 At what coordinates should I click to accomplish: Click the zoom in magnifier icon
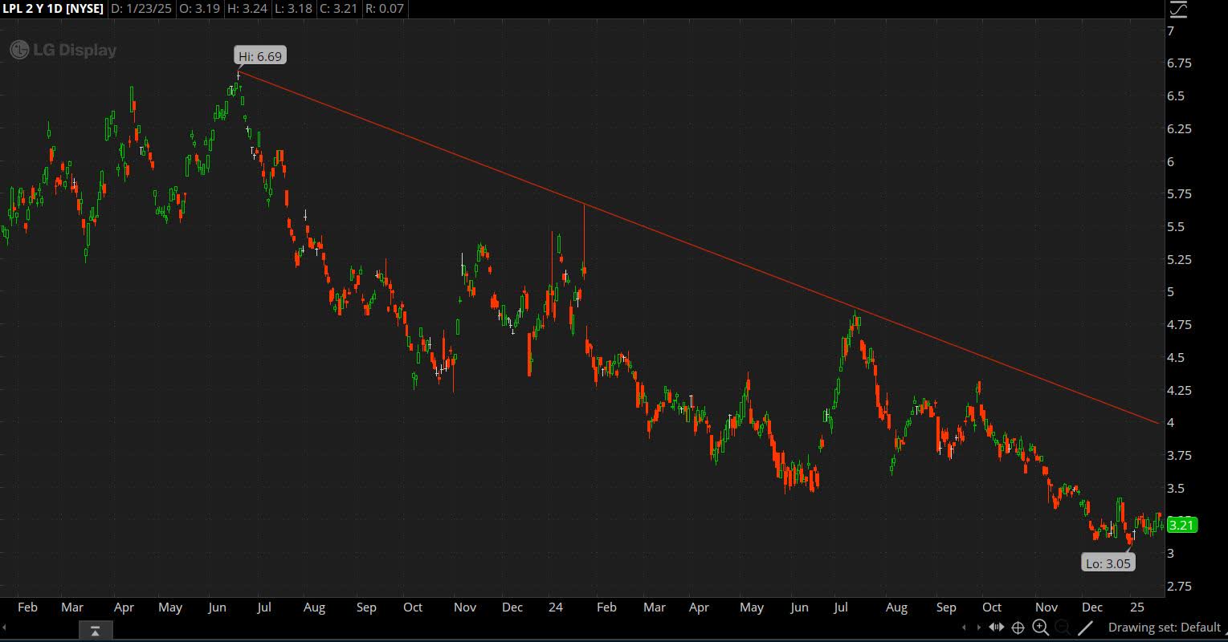(x=1040, y=628)
